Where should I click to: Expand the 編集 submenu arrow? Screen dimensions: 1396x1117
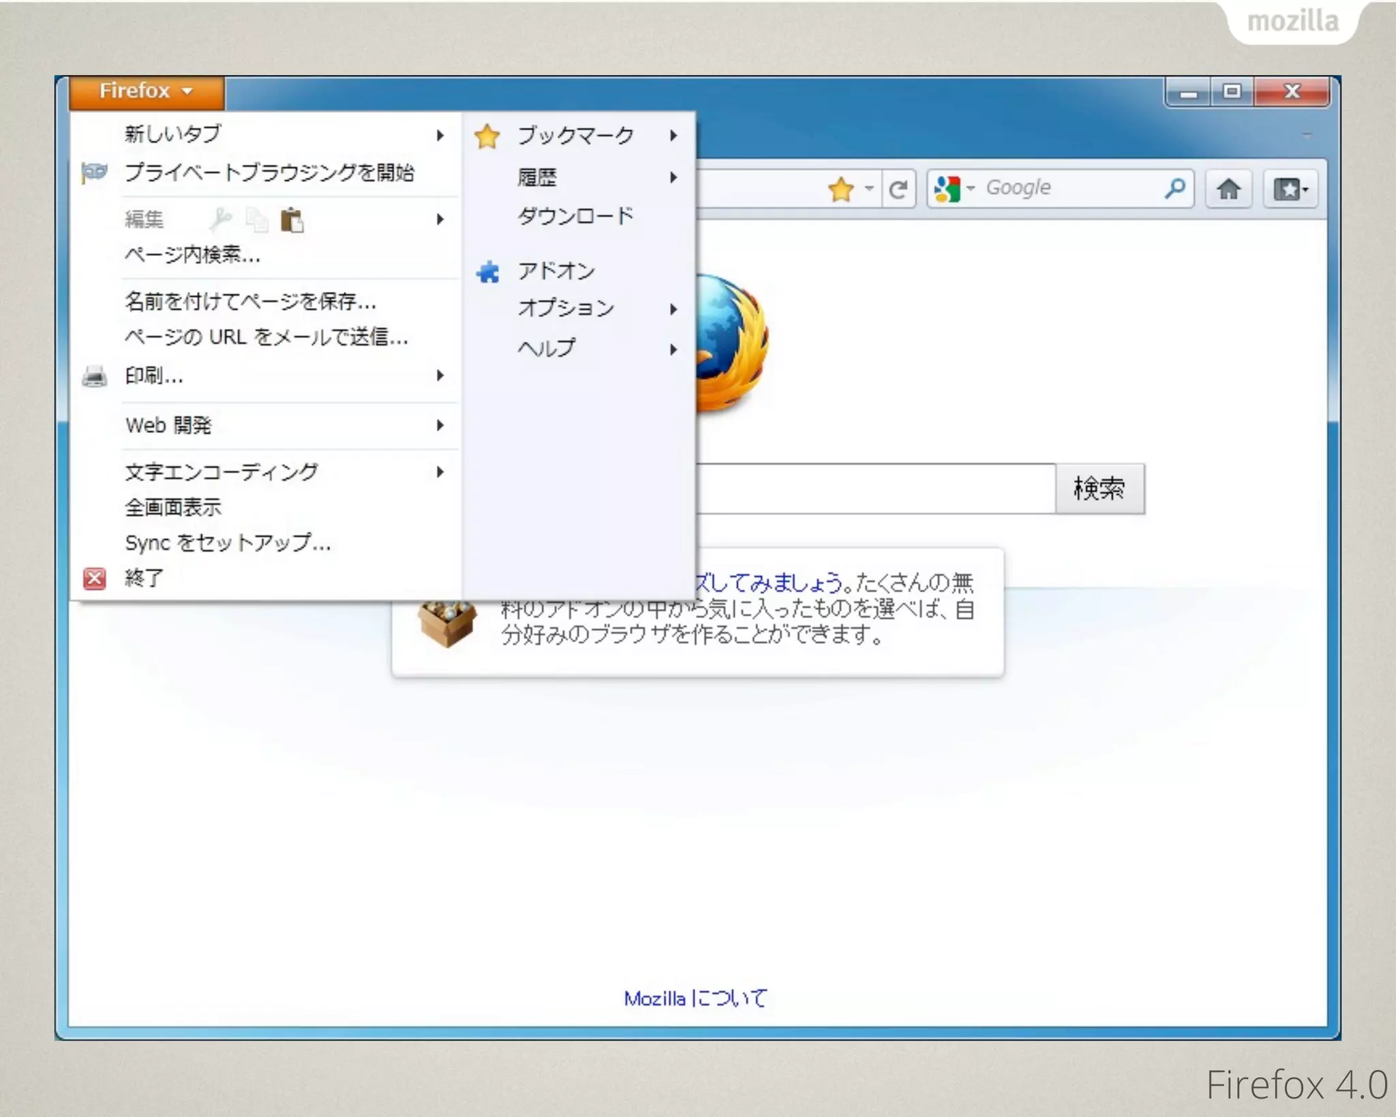point(440,219)
